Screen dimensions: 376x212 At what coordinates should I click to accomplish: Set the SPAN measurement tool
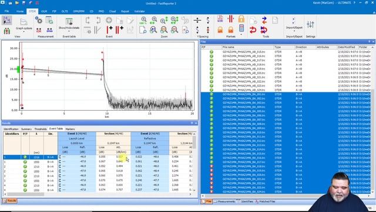click(49, 30)
